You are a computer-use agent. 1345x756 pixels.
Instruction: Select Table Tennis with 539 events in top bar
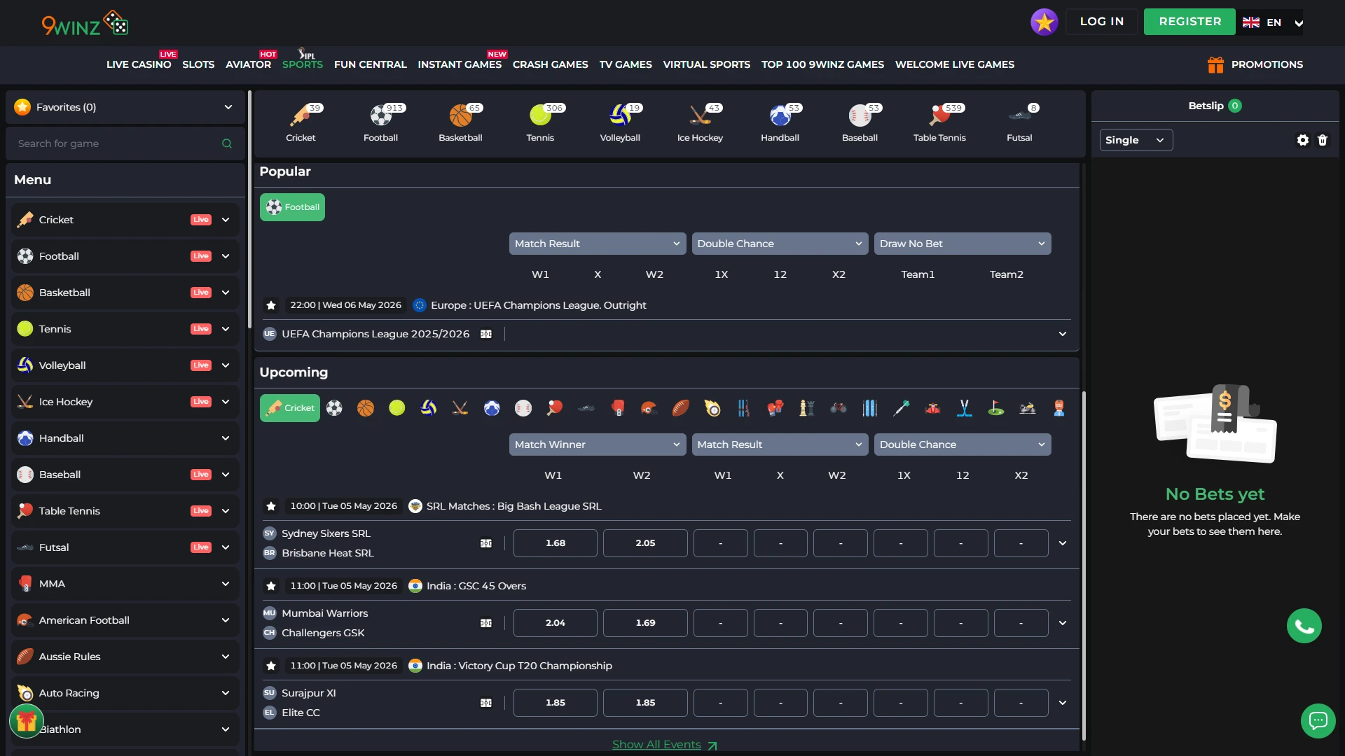tap(939, 123)
